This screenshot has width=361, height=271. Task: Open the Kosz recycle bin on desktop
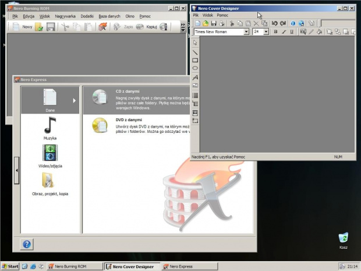tap(344, 239)
